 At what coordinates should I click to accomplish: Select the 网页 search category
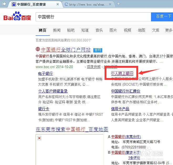42,30
